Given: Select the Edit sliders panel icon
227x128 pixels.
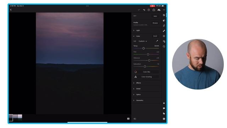Looking at the screenshot, I should click(x=164, y=15).
